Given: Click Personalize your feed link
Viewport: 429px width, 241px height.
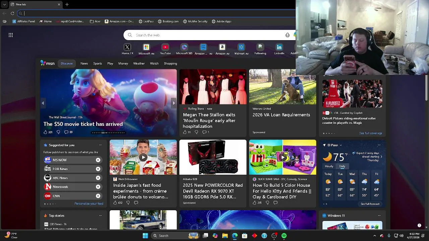Looking at the screenshot, I should (89, 204).
